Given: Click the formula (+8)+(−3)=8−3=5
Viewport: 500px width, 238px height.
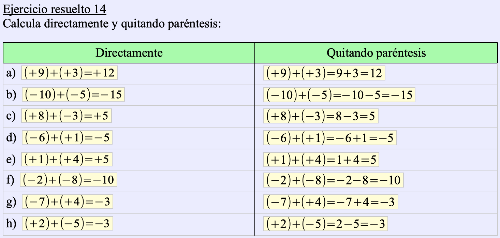Looking at the screenshot, I should click(x=321, y=116).
